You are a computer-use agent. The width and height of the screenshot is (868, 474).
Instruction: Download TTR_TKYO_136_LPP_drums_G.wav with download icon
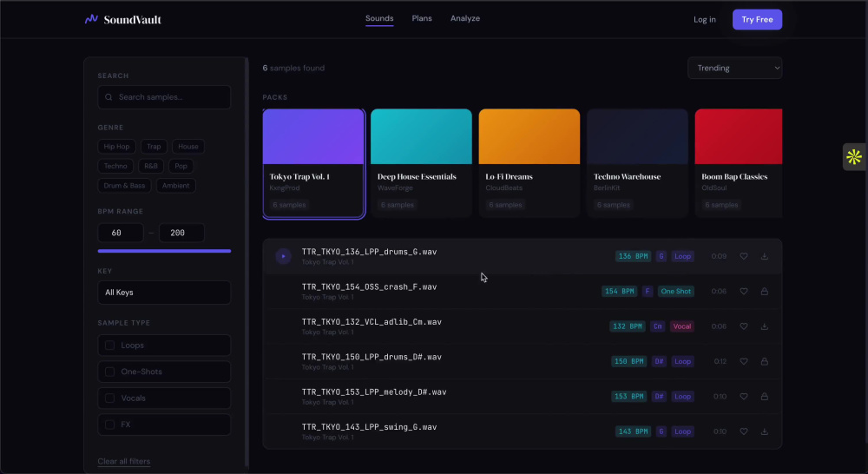[765, 256]
